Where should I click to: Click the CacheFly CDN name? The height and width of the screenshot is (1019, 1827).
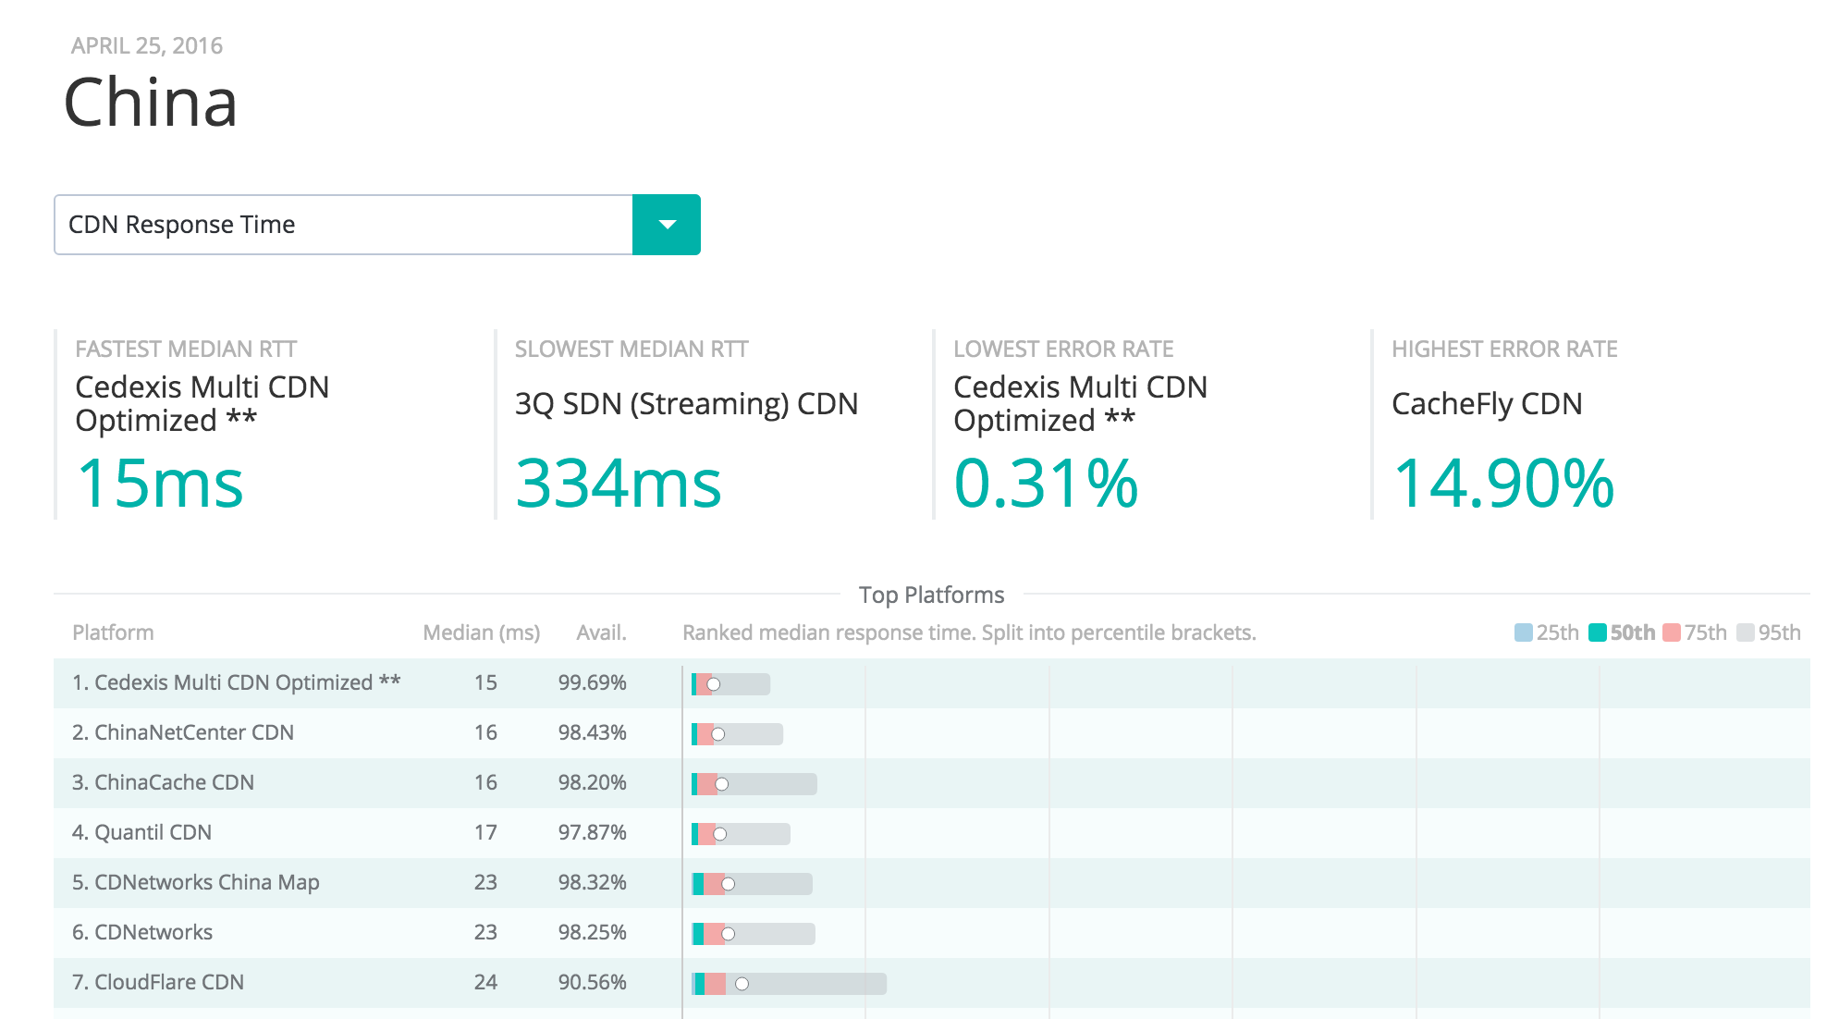coord(1487,404)
